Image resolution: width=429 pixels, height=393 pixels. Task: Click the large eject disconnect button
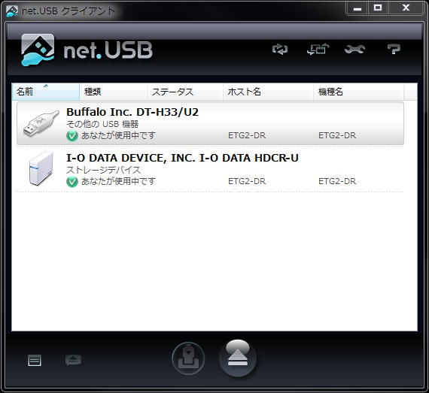[x=238, y=358]
